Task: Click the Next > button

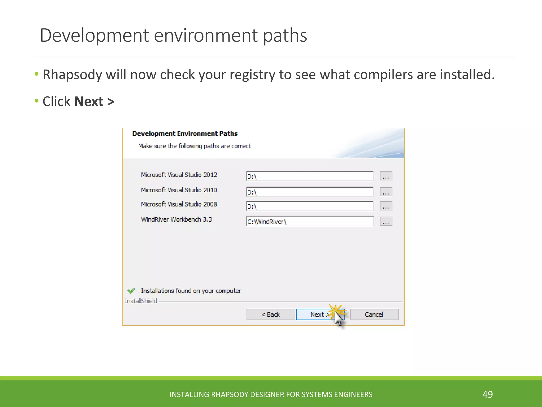Action: click(320, 314)
